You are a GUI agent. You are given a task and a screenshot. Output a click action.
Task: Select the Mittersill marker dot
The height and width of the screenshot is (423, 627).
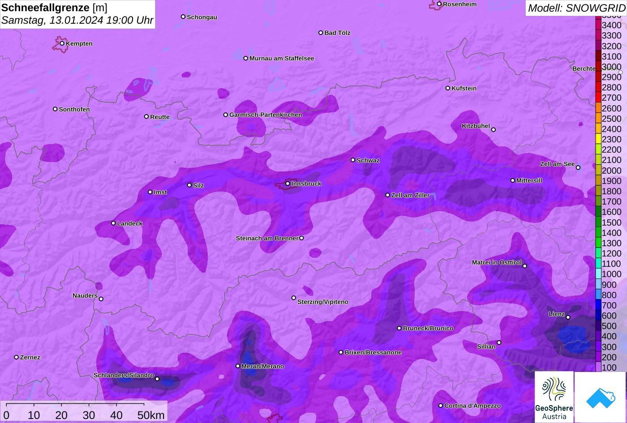tap(513, 180)
